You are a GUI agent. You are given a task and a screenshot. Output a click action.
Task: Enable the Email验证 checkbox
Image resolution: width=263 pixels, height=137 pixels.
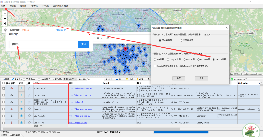point(39,80)
